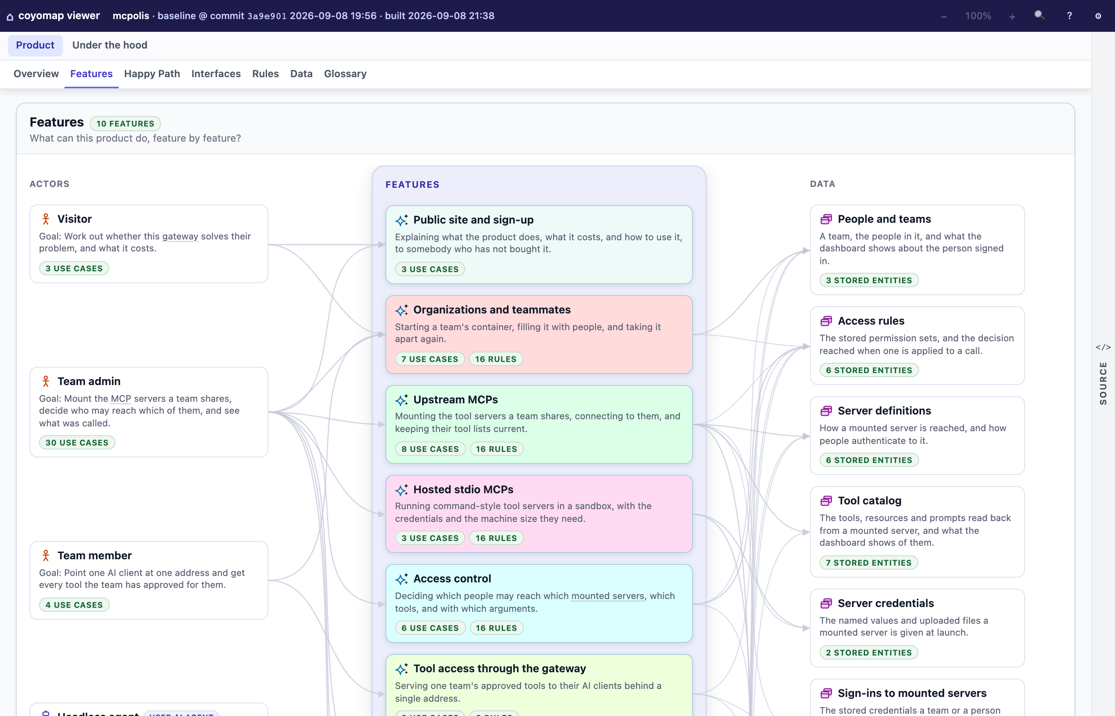Open the Glossary tab

click(x=345, y=74)
